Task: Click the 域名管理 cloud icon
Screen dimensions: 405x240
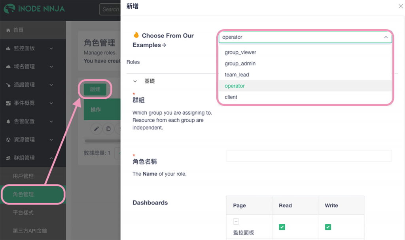Action: click(x=8, y=67)
